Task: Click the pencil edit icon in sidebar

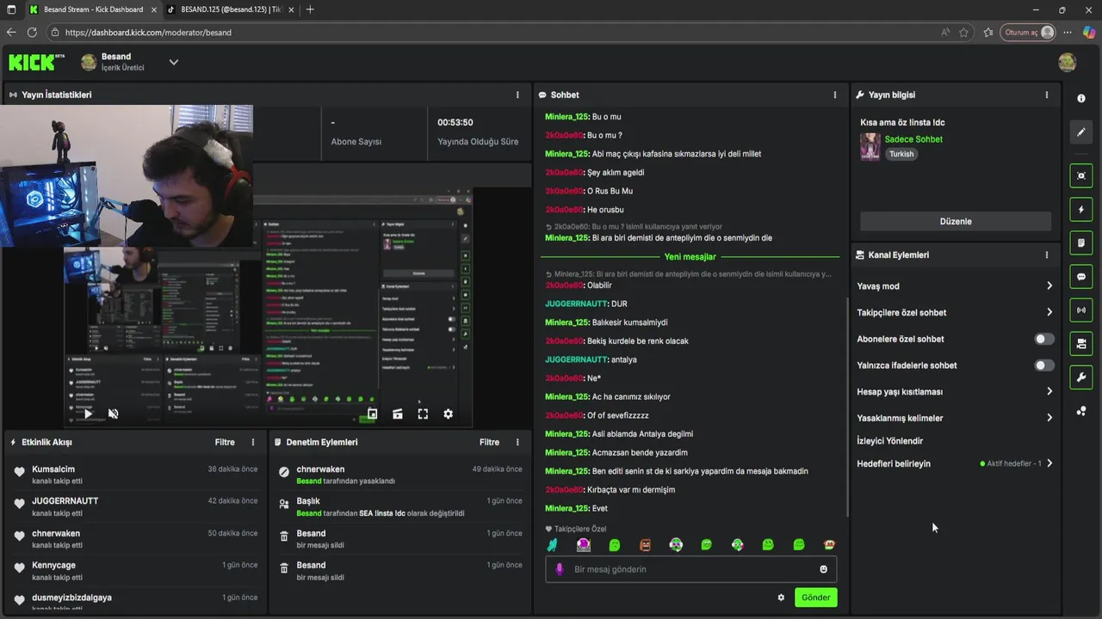Action: 1081,132
